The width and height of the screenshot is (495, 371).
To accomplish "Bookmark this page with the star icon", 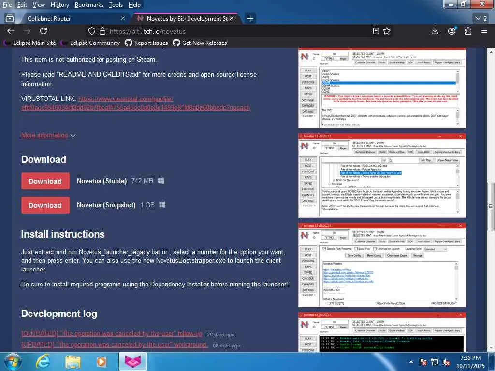I will click(x=387, y=31).
